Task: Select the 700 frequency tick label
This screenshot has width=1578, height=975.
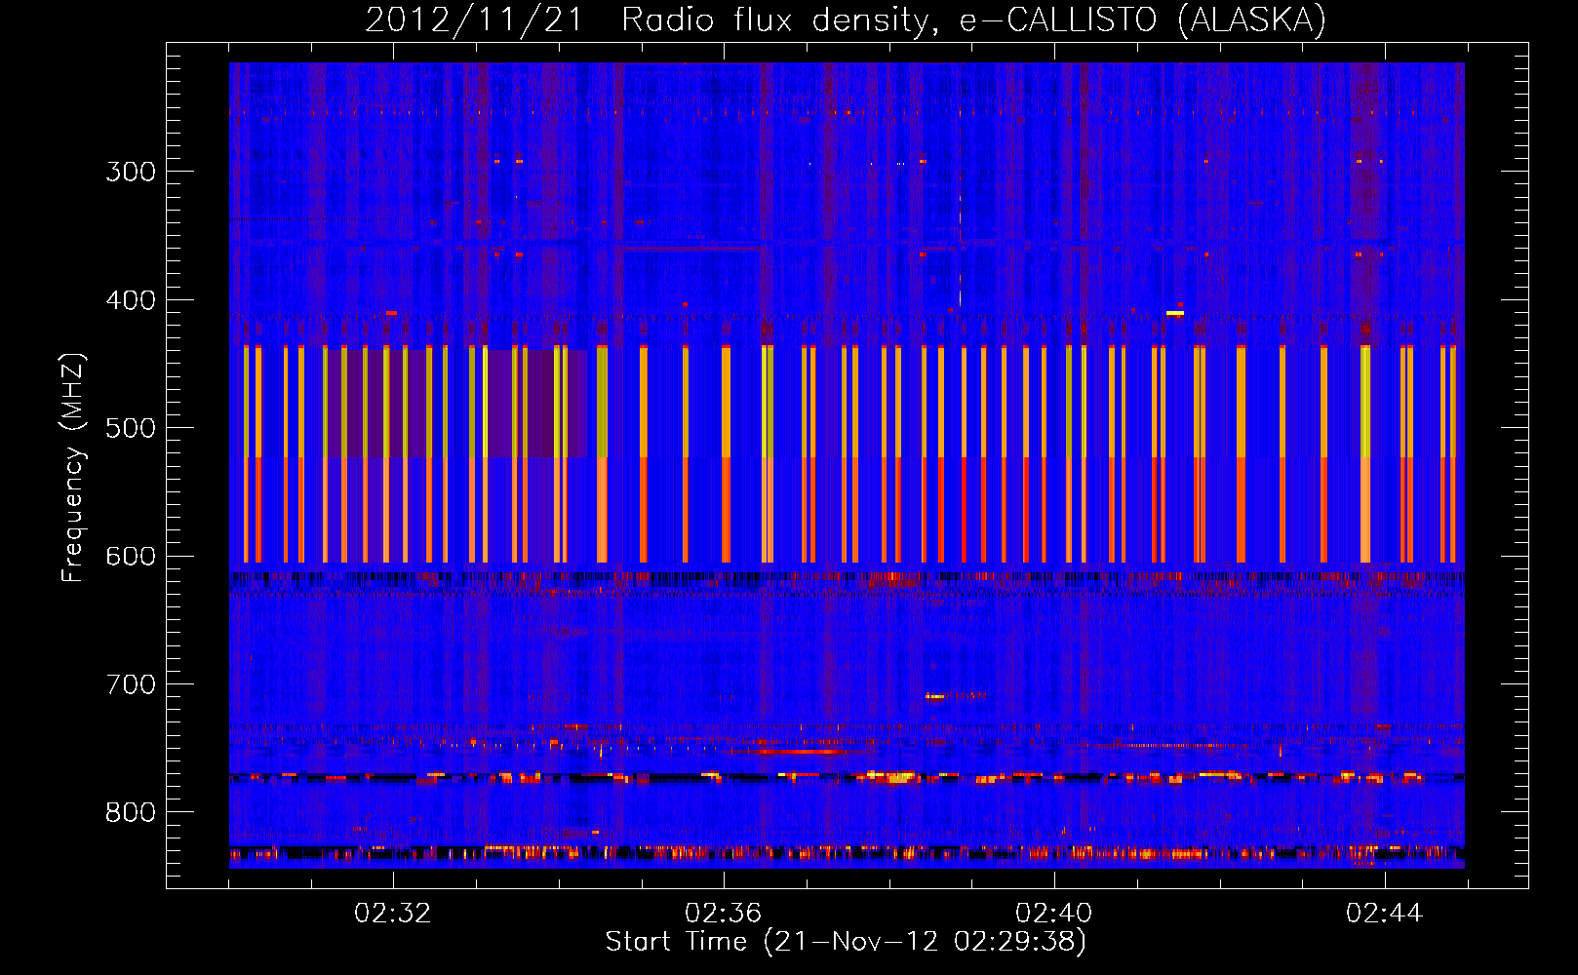Action: 131,685
